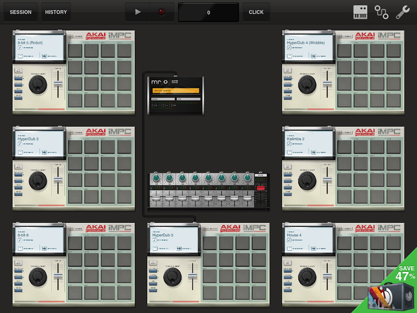
Task: Hit the top-left pad on 8-bit 5 (Robot)
Action: click(75, 51)
